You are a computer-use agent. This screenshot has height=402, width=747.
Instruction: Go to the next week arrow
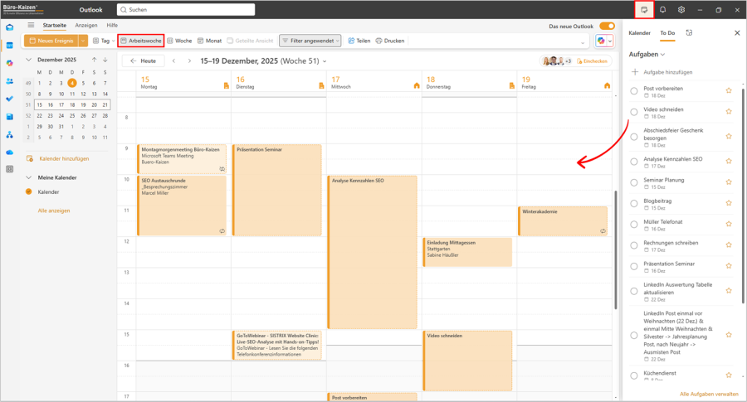click(x=189, y=61)
